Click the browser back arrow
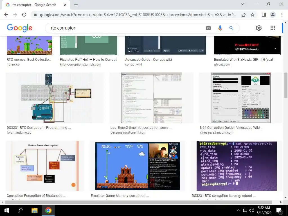Screen dimensions: 288x216 6,15
